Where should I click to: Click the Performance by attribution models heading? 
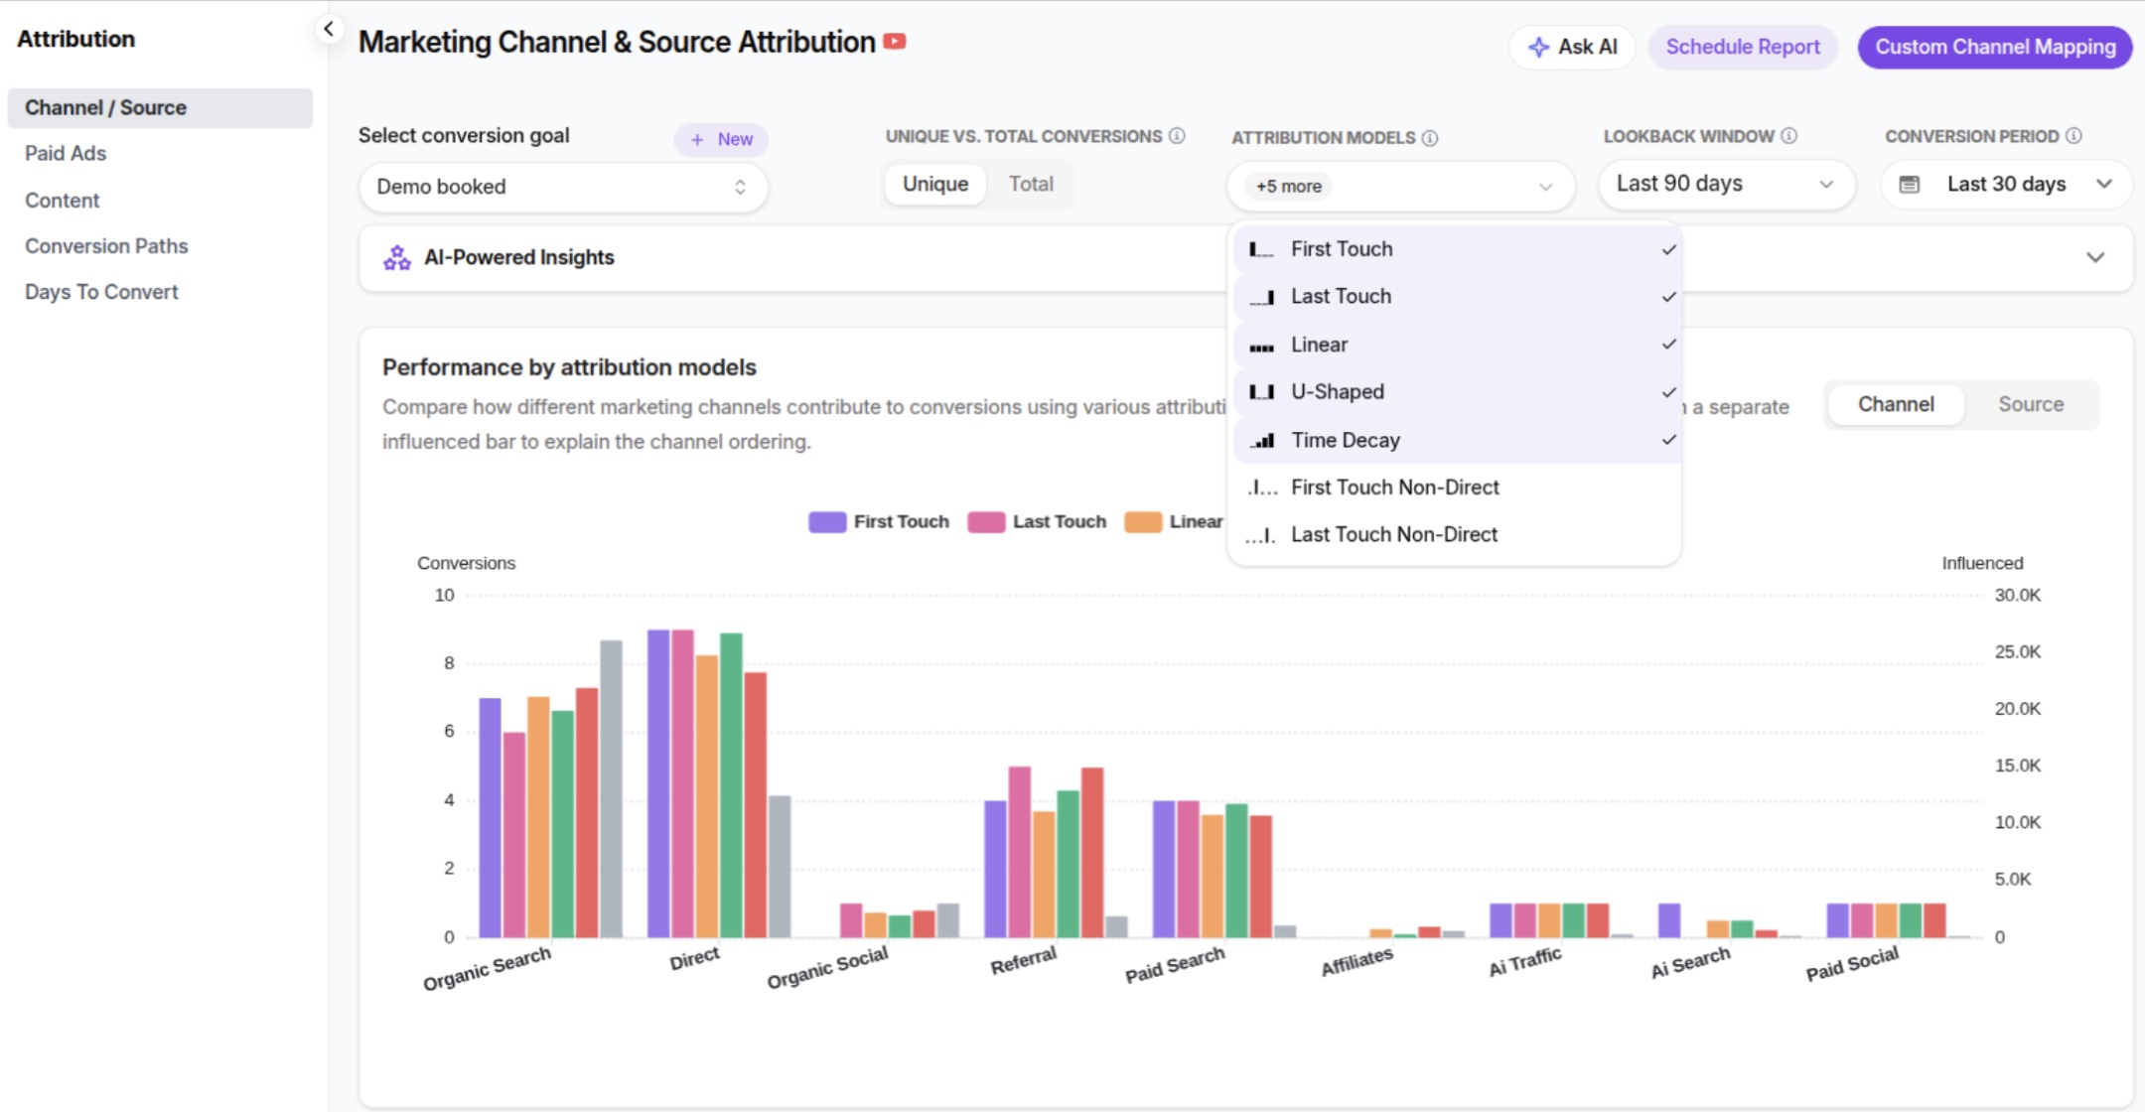(569, 368)
